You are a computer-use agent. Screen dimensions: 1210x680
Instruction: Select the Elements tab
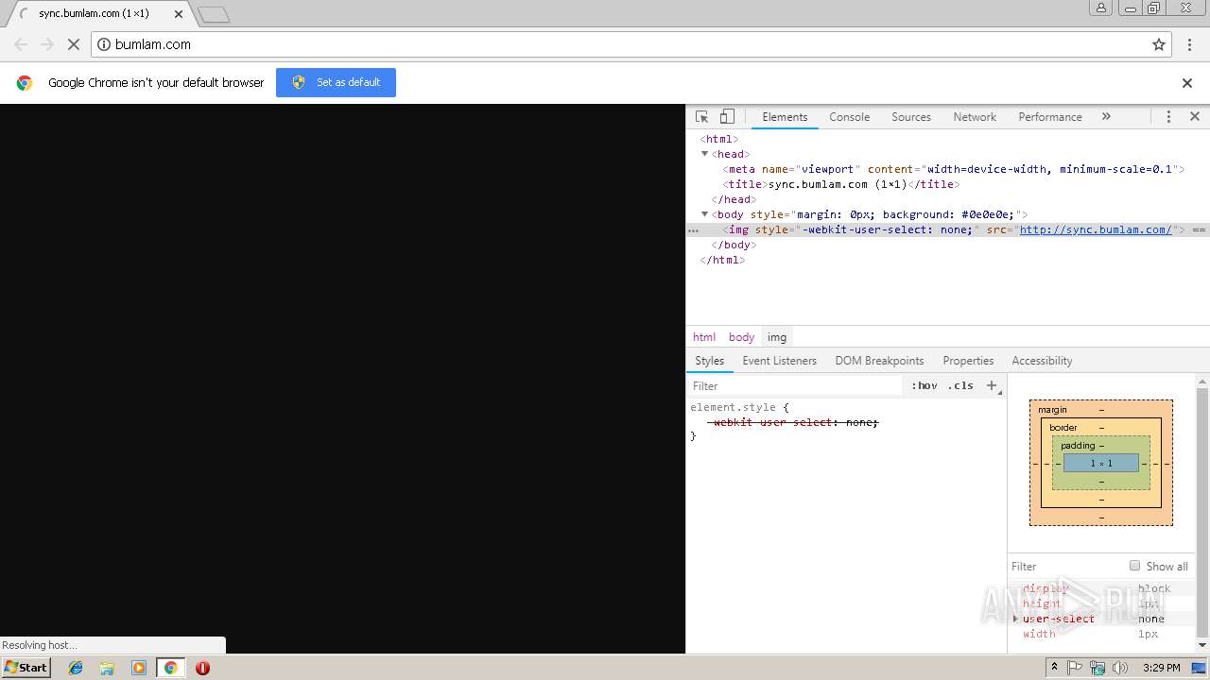[x=785, y=117]
